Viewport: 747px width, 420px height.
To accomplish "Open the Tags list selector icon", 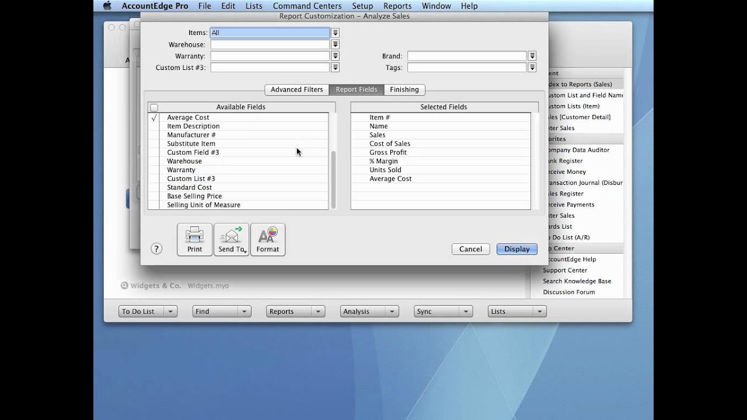I will click(x=532, y=68).
